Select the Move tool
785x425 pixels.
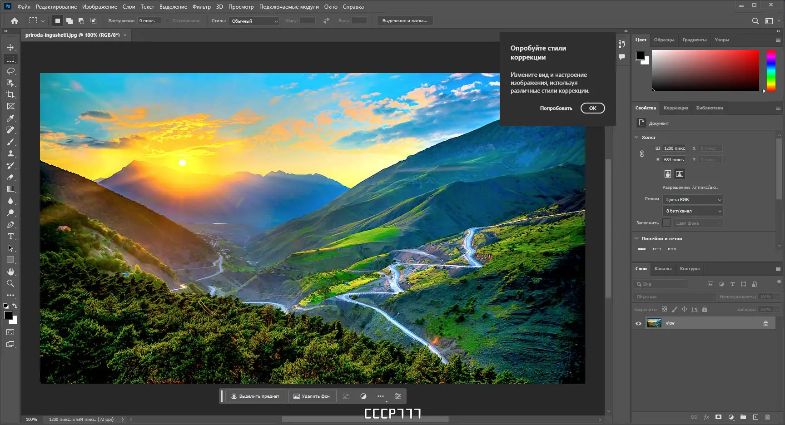(x=10, y=47)
